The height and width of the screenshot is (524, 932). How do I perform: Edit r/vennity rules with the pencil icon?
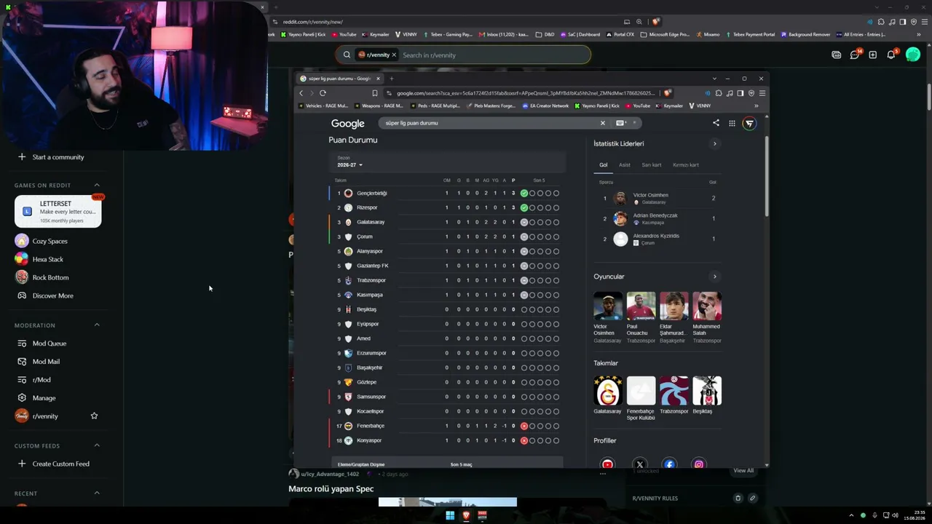tap(753, 499)
